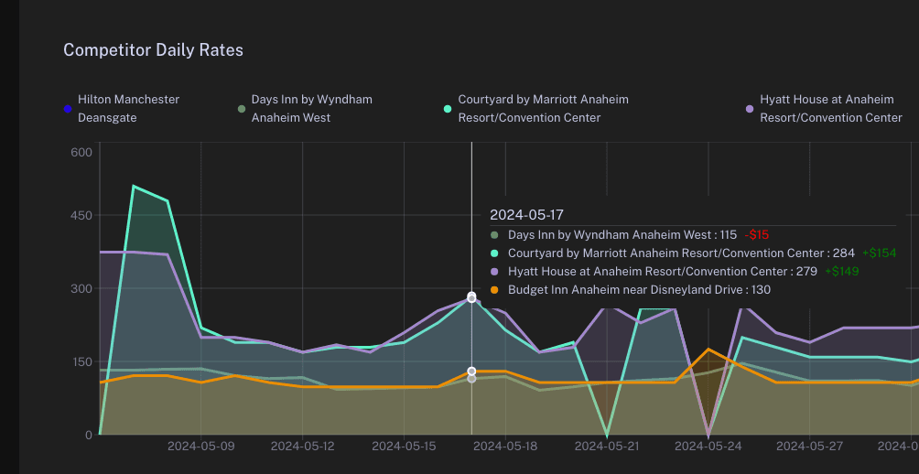Click x-axis label 2024-05-27

pyautogui.click(x=809, y=447)
